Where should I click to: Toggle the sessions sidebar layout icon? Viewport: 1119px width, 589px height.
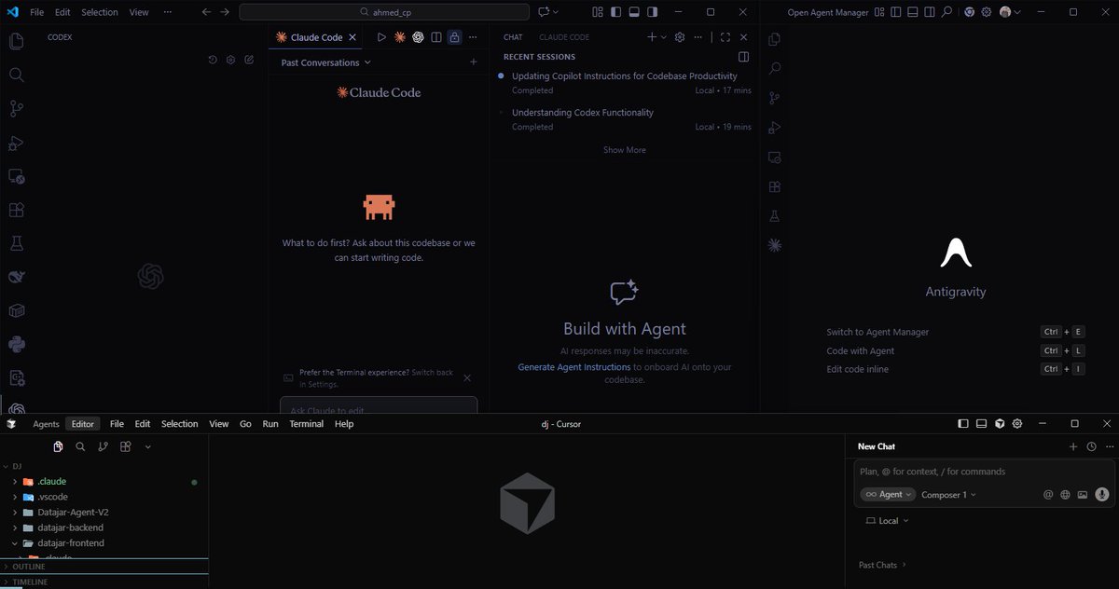(743, 57)
